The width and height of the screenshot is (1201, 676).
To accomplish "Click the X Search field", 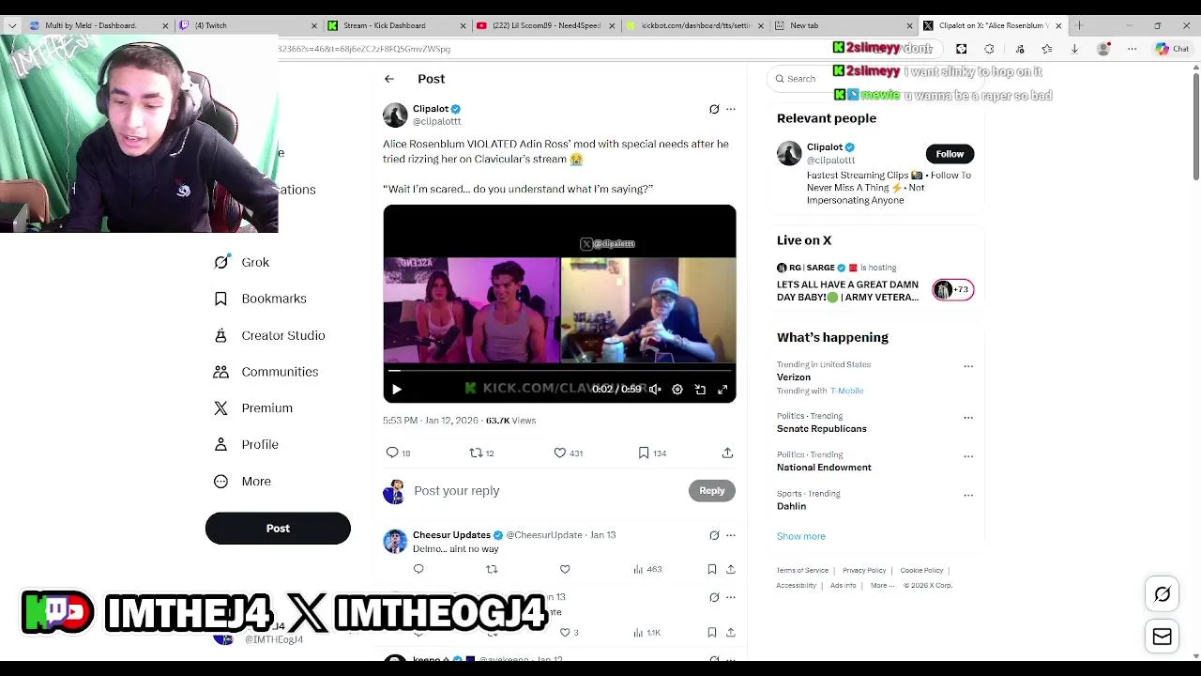I will pos(873,79).
